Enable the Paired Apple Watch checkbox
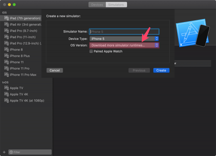Viewport: 216px width, 156px height. [91, 51]
